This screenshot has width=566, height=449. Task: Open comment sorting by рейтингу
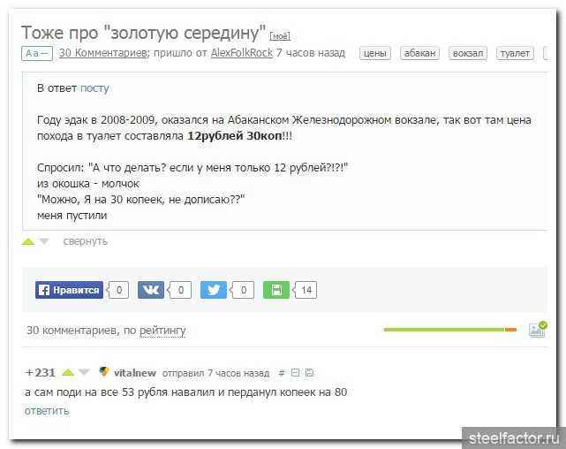coord(162,331)
